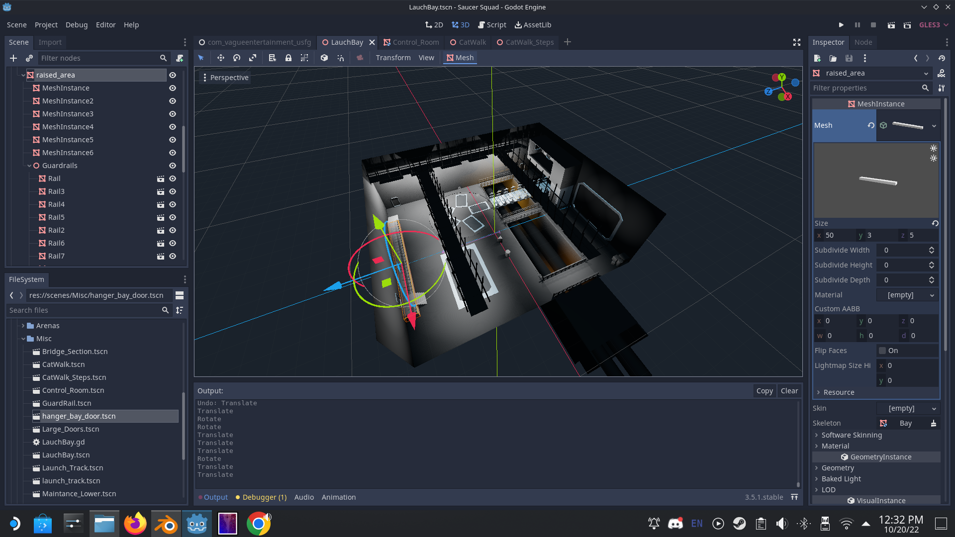The image size is (955, 537).
Task: Play the edited scene clapper icon
Action: click(891, 25)
